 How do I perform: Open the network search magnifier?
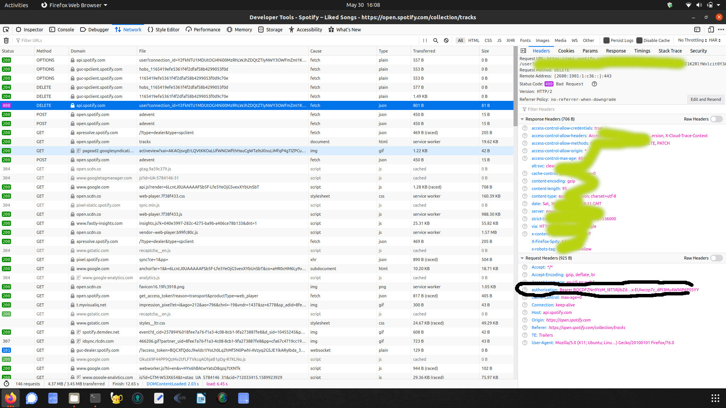tap(436, 40)
